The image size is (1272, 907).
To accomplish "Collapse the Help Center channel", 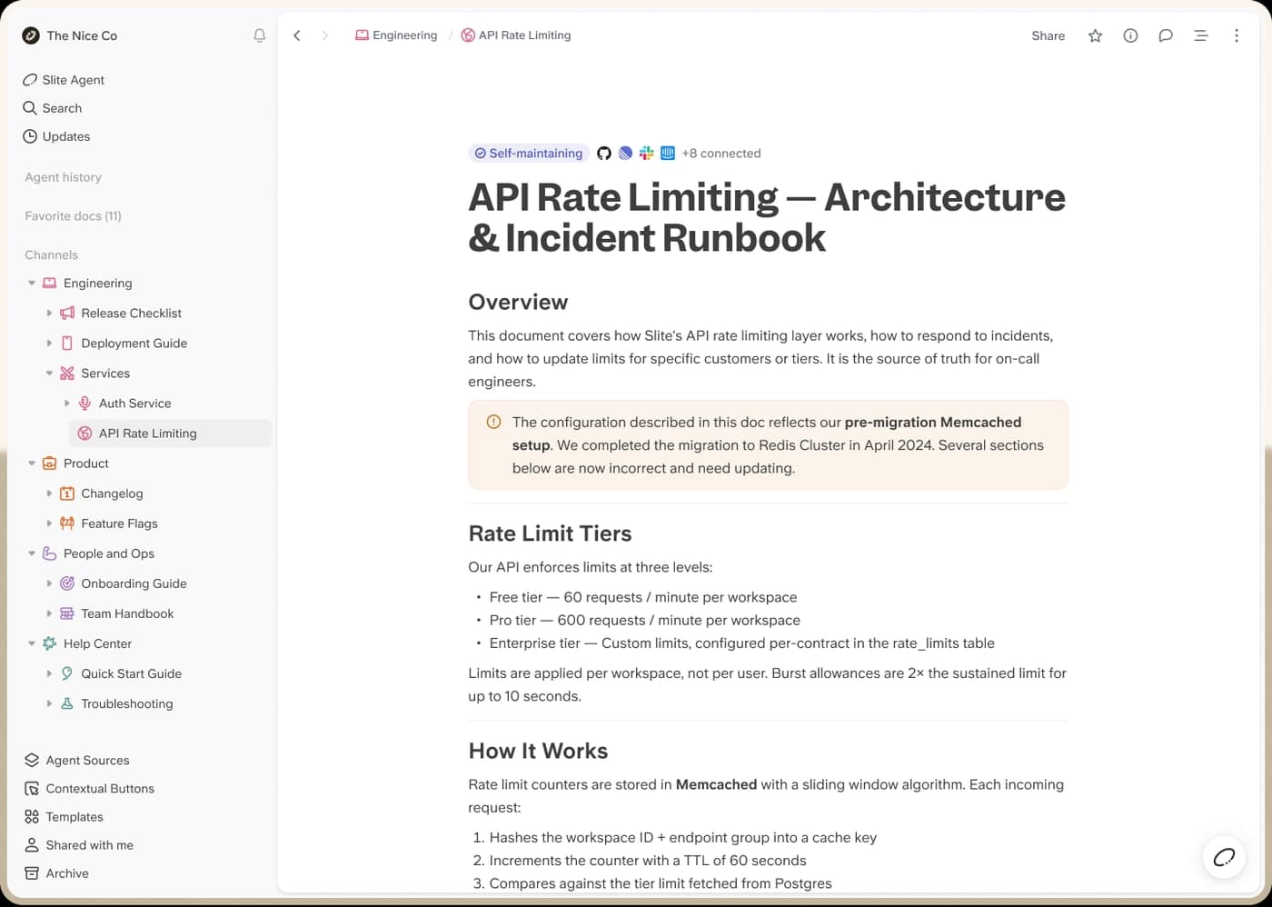I will [x=32, y=643].
